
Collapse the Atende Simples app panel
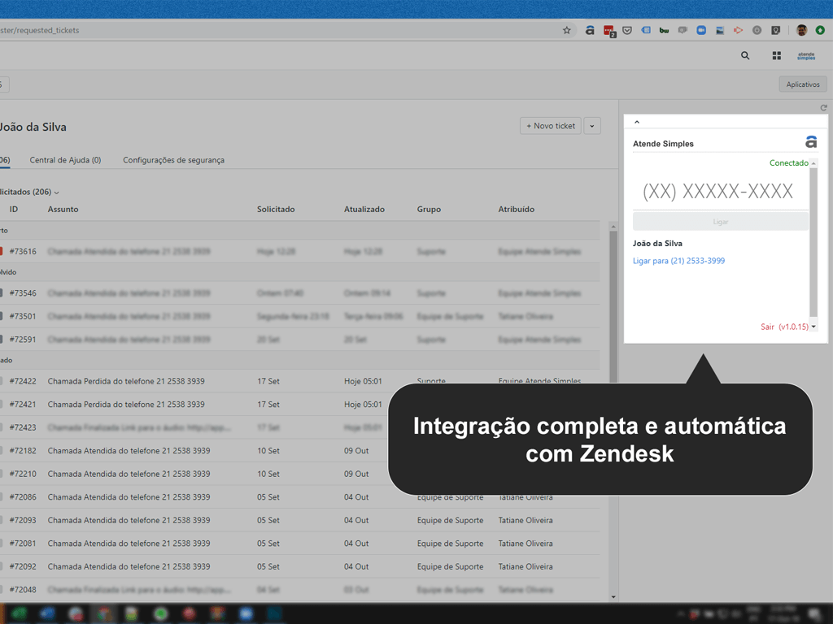click(x=637, y=122)
